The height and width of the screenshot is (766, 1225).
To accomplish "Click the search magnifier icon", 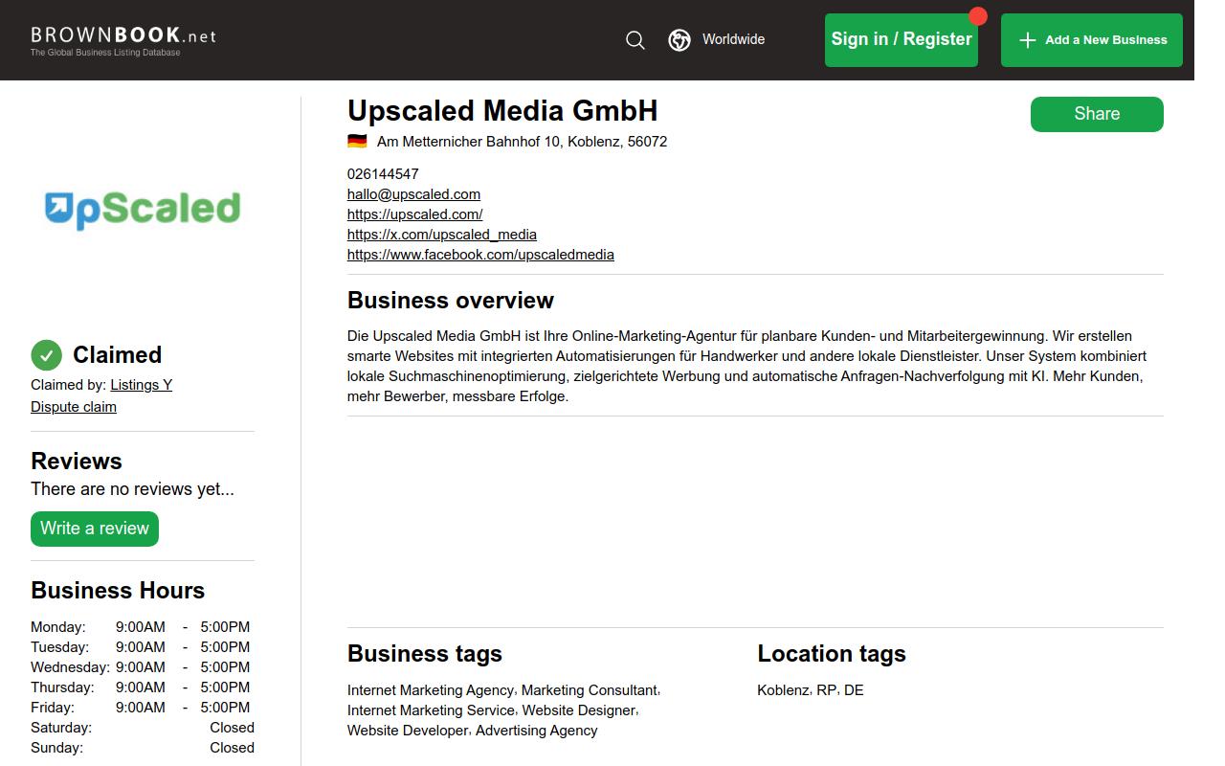I will coord(635,40).
